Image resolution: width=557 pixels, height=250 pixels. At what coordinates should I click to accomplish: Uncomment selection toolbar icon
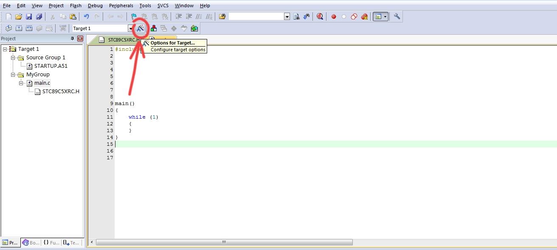(x=209, y=17)
